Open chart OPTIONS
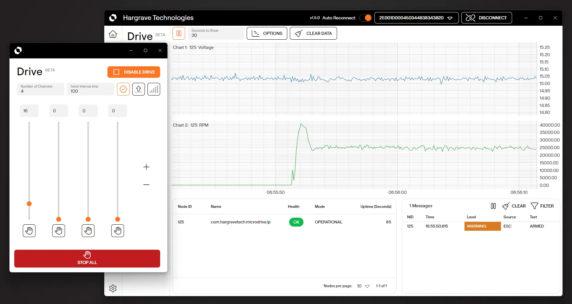 tap(267, 33)
